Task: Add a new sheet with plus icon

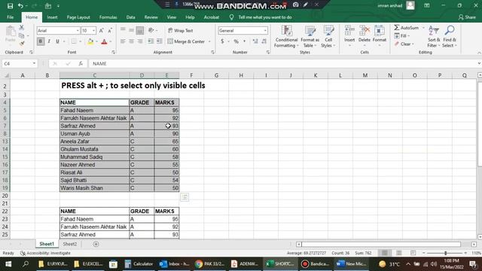Action: [x=96, y=244]
